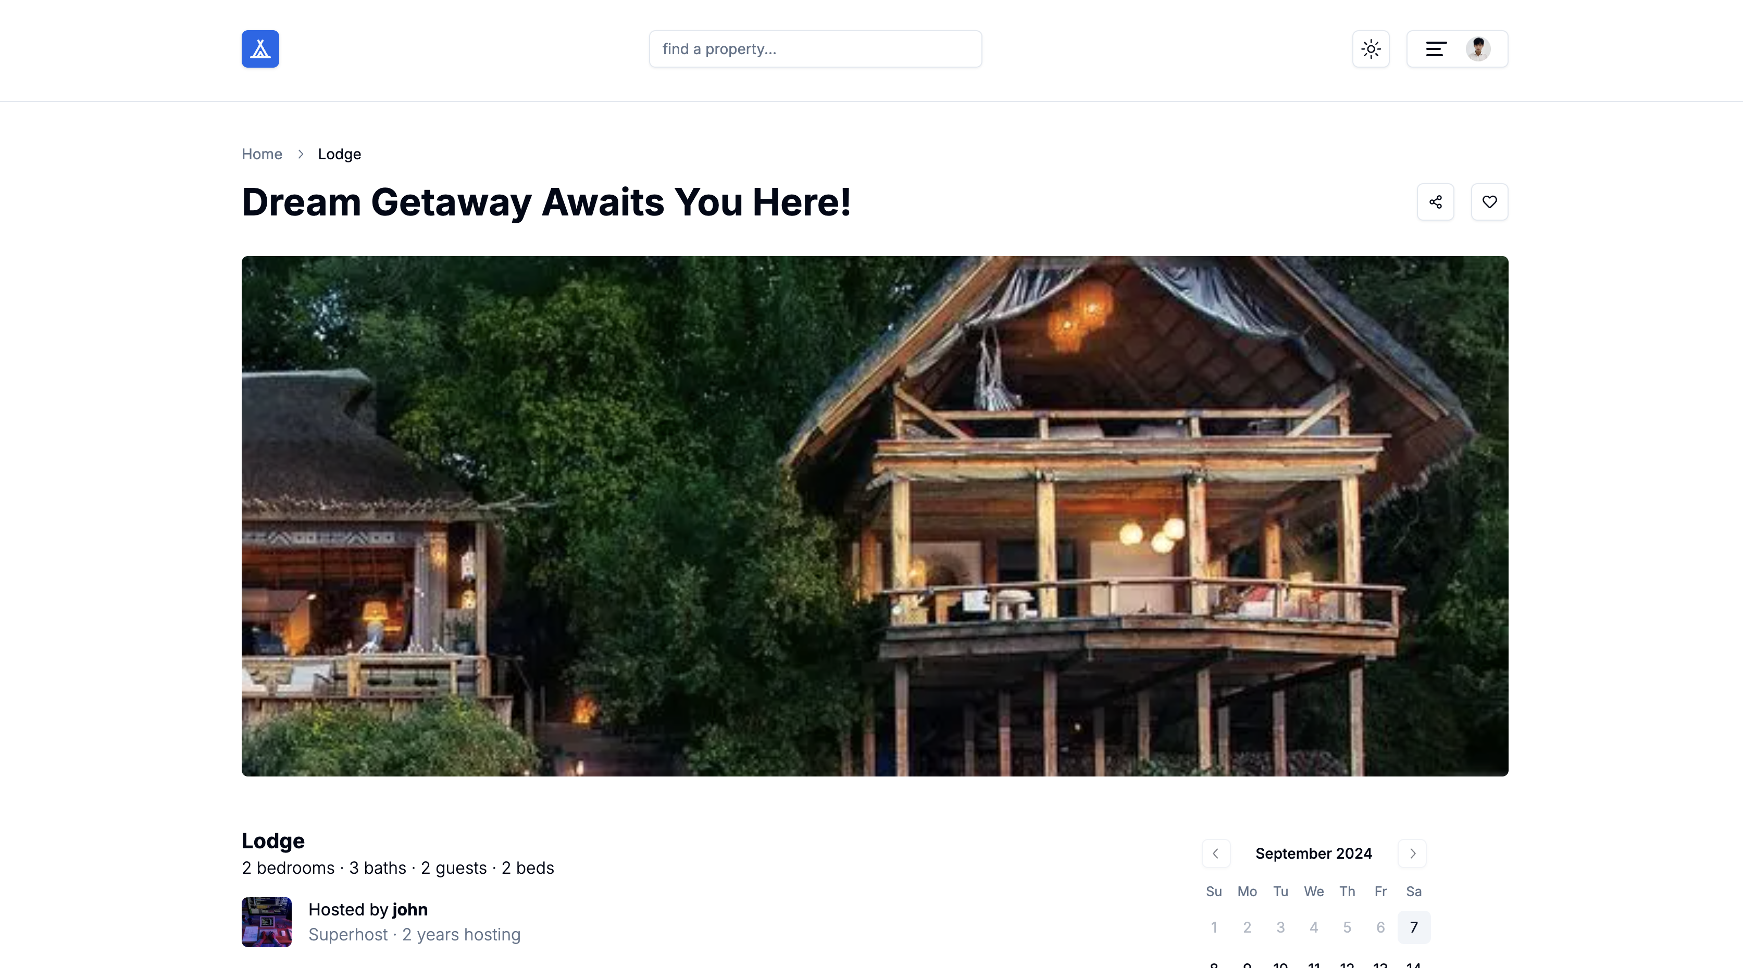Viewport: 1743px width, 968px height.
Task: Select September 7 on the calendar
Action: click(1413, 927)
